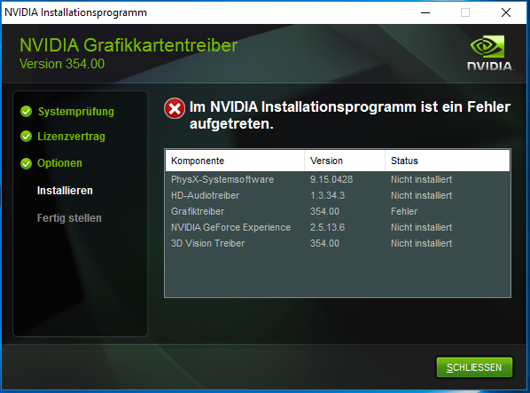
Task: Select the NVIDIA GeForce Experience row
Action: pos(338,227)
